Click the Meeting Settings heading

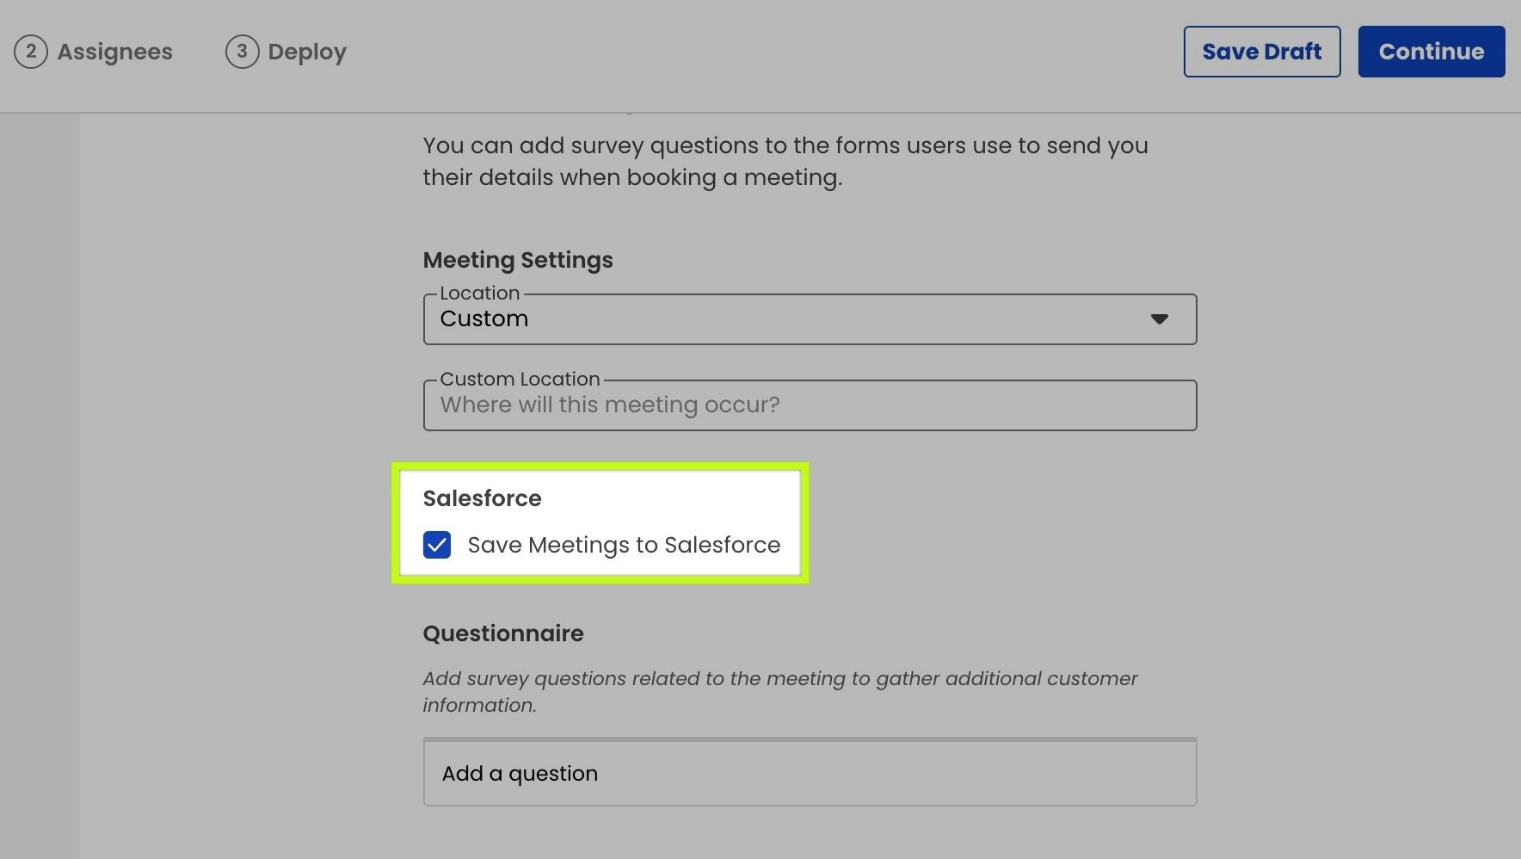[x=518, y=260]
